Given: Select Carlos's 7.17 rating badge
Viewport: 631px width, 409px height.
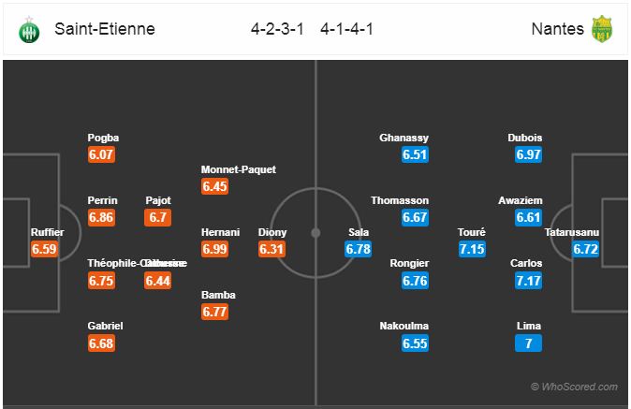Looking at the screenshot, I should 528,280.
